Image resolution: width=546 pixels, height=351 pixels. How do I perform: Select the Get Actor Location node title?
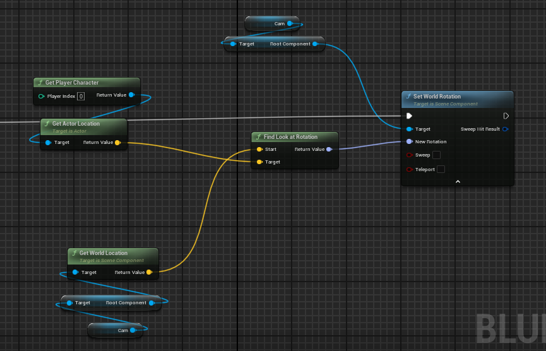76,124
